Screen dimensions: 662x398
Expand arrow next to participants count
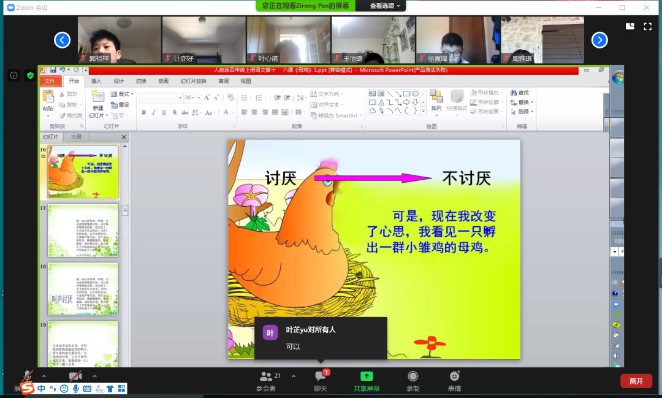(x=294, y=375)
